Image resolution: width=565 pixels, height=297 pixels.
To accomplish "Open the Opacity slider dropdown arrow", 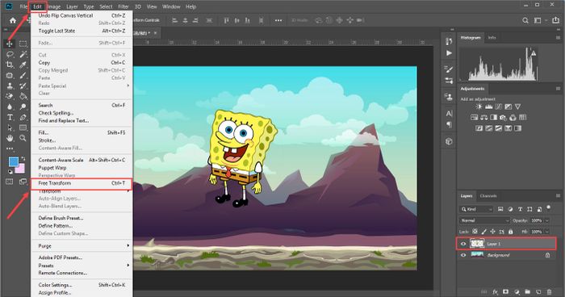I will coord(547,220).
